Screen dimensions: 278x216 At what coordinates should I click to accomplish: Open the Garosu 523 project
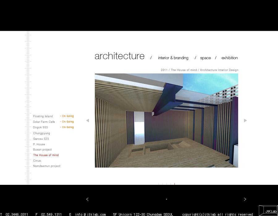click(41, 139)
